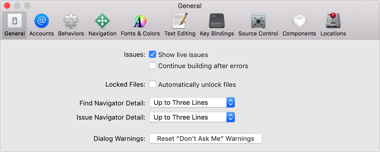Open Source Control vault icon

258,21
